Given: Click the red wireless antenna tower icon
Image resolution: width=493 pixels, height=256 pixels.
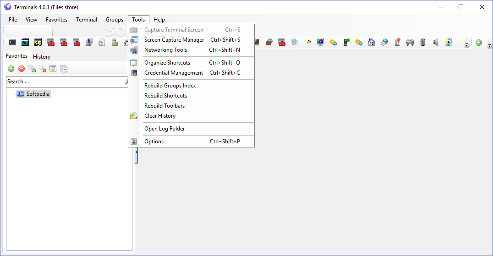Looking at the screenshot, I should click(x=397, y=42).
